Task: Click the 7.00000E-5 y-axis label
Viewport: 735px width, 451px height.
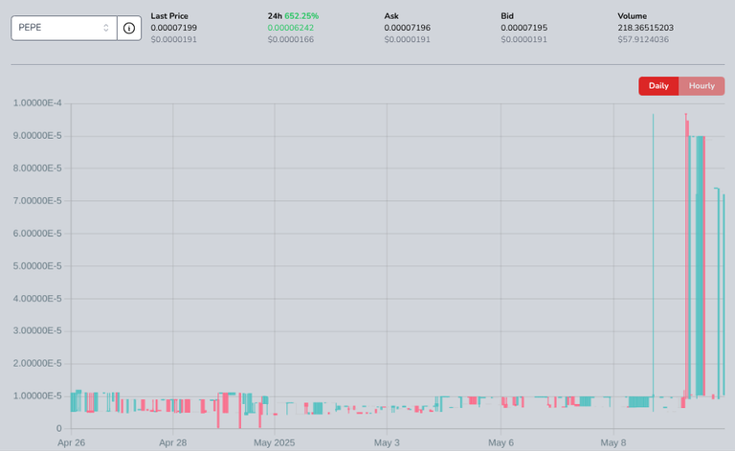Action: [37, 201]
